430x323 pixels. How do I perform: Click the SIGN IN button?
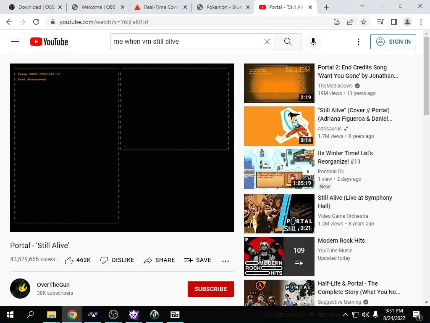tap(393, 42)
